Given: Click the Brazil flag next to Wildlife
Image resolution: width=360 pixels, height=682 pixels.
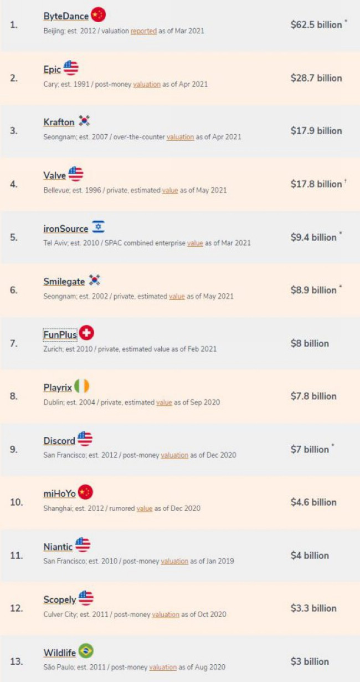Looking at the screenshot, I should click(x=85, y=651).
